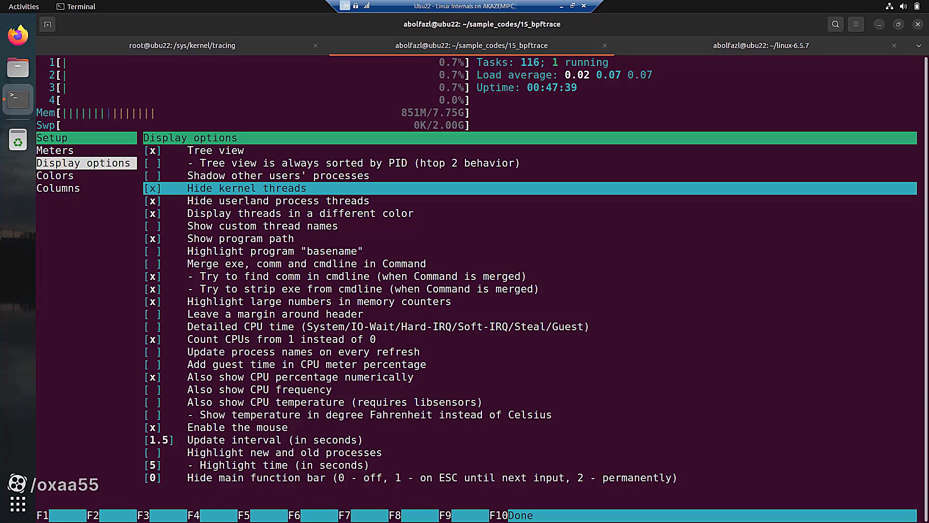The image size is (929, 523).
Task: Toggle Update process names on every refresh
Action: [152, 352]
